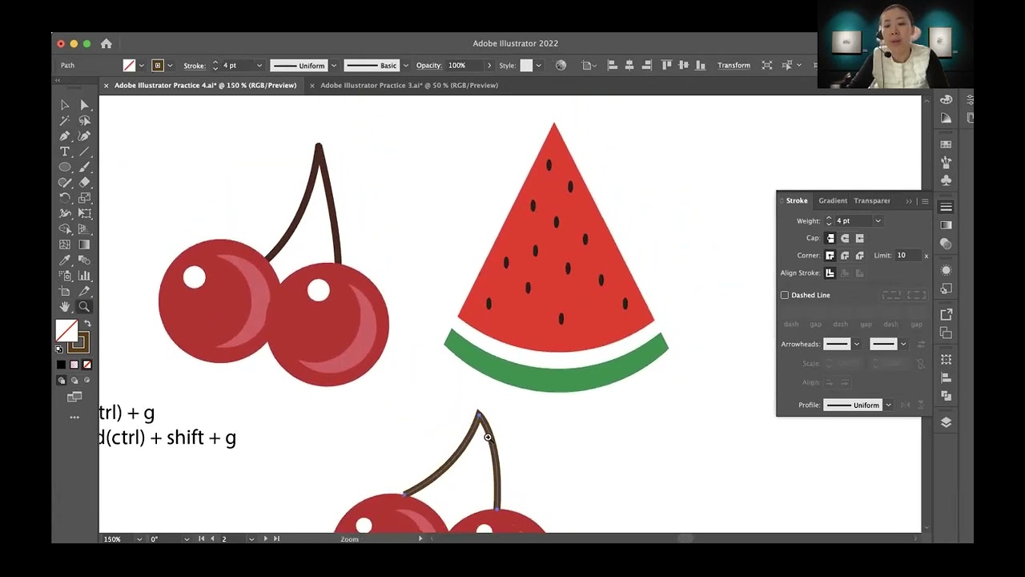Viewport: 1025px width, 577px height.
Task: Open second Arrowheads end dropdown
Action: pyautogui.click(x=902, y=344)
